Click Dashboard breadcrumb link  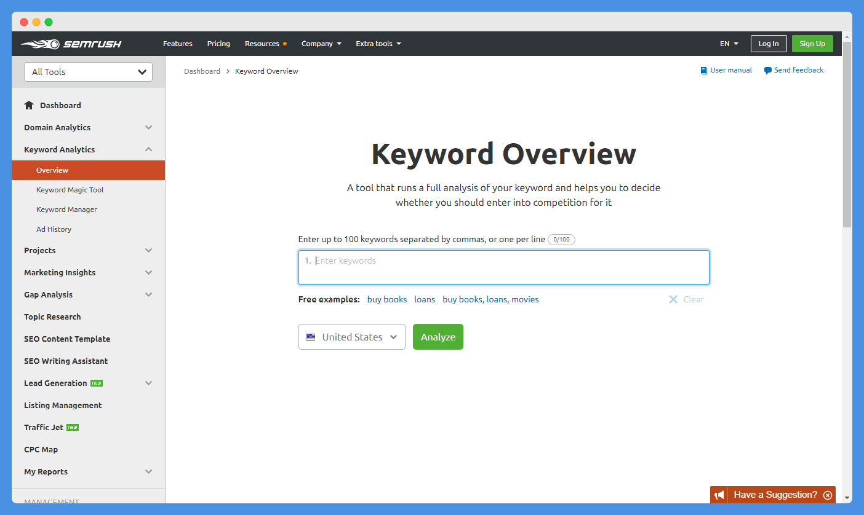[202, 71]
